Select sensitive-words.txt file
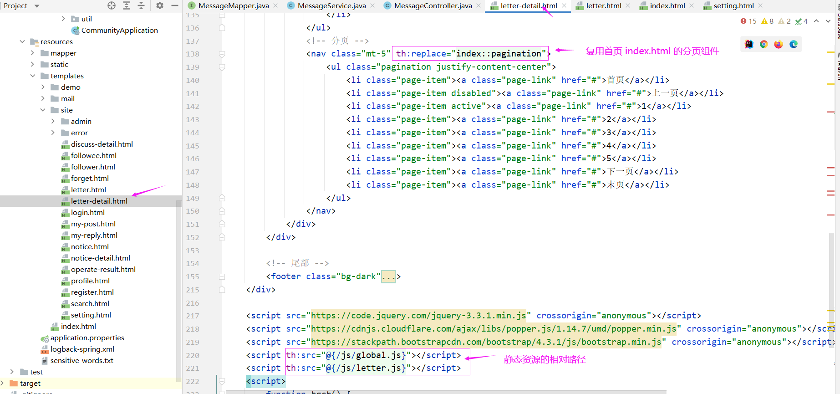 click(77, 360)
